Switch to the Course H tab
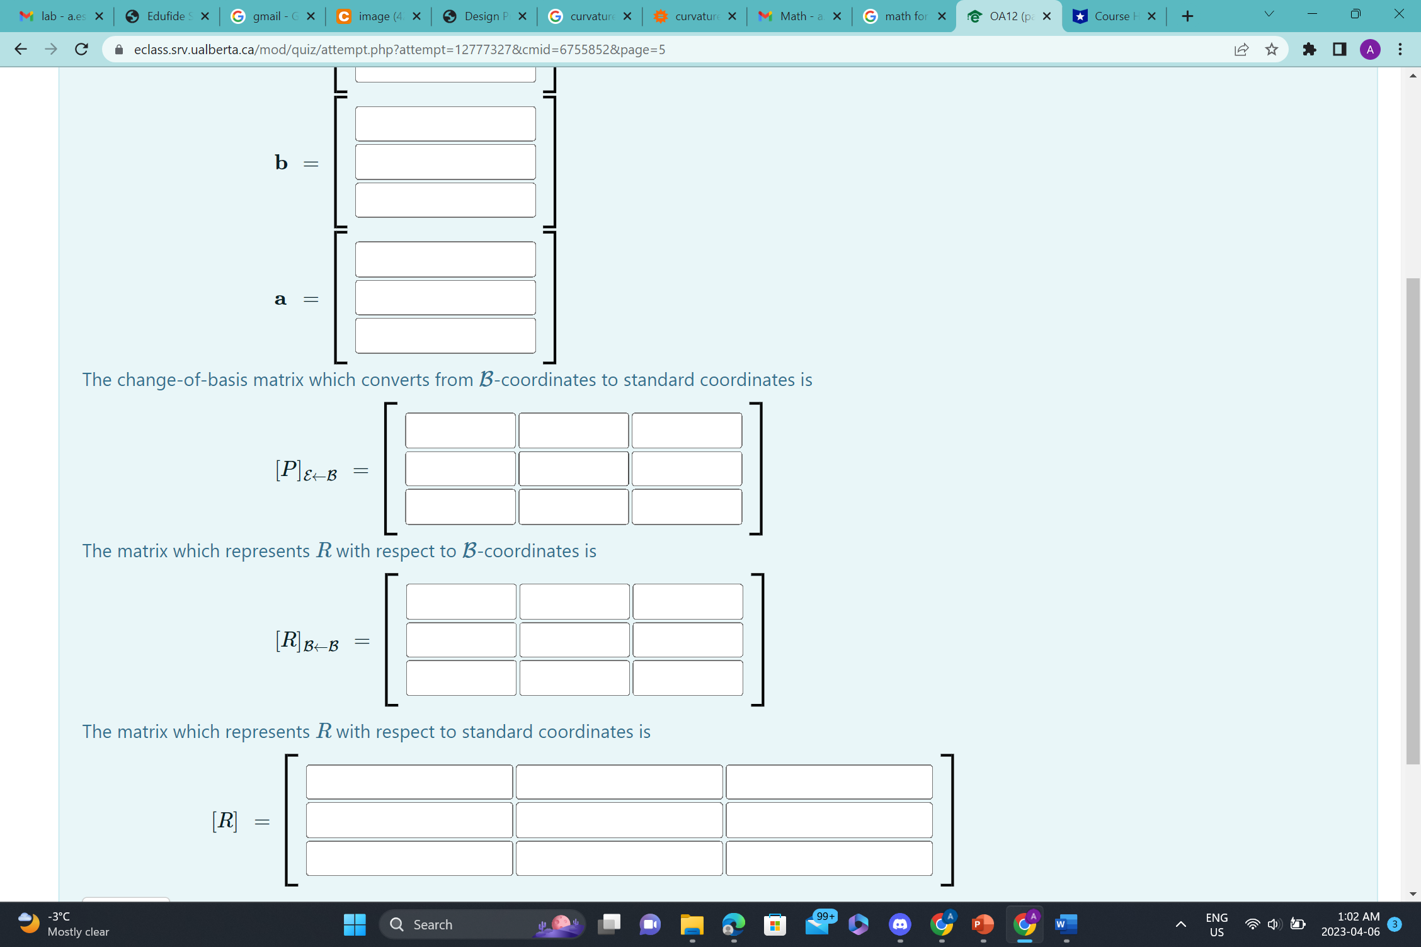 1111,16
